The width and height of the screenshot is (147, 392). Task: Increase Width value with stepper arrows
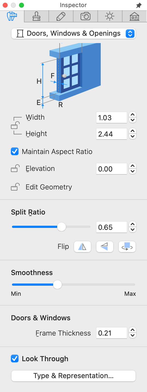pyautogui.click(x=133, y=115)
